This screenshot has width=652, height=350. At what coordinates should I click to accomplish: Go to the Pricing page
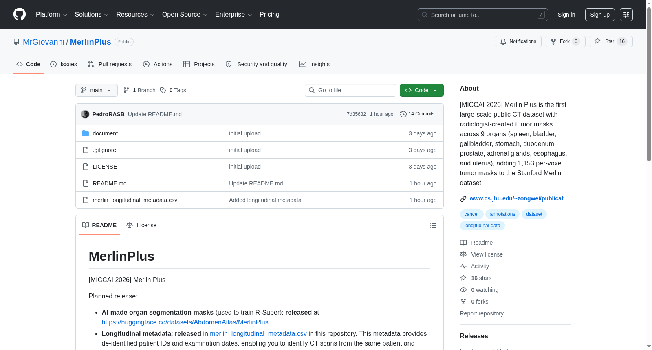coord(269,15)
